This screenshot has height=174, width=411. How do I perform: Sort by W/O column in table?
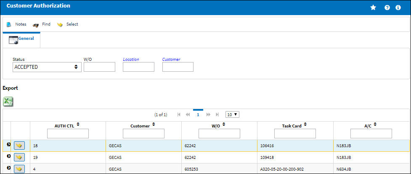pyautogui.click(x=225, y=125)
